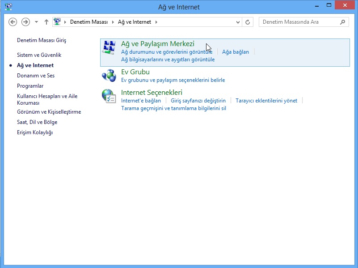Image resolution: width=358 pixels, height=268 pixels.
Task: Open Donanım ve Ses category
Action: tap(36, 76)
